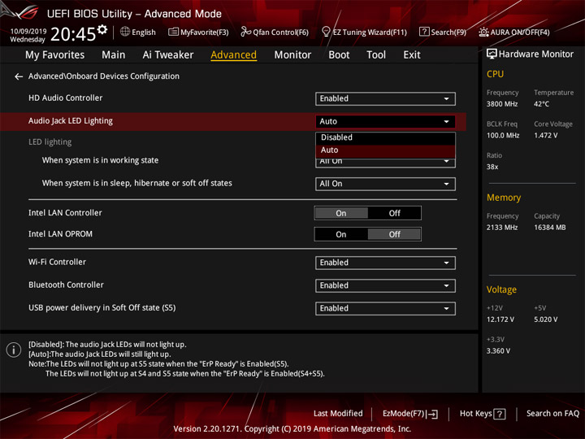Viewport: 585px width, 439px height.
Task: Switch to the Boot tab
Action: click(x=339, y=55)
